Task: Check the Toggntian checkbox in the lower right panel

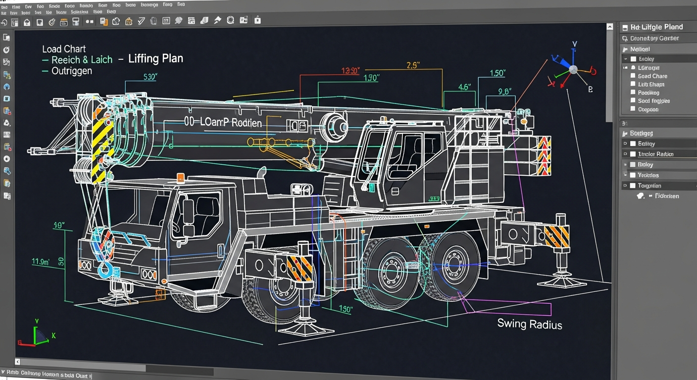Action: tap(632, 186)
